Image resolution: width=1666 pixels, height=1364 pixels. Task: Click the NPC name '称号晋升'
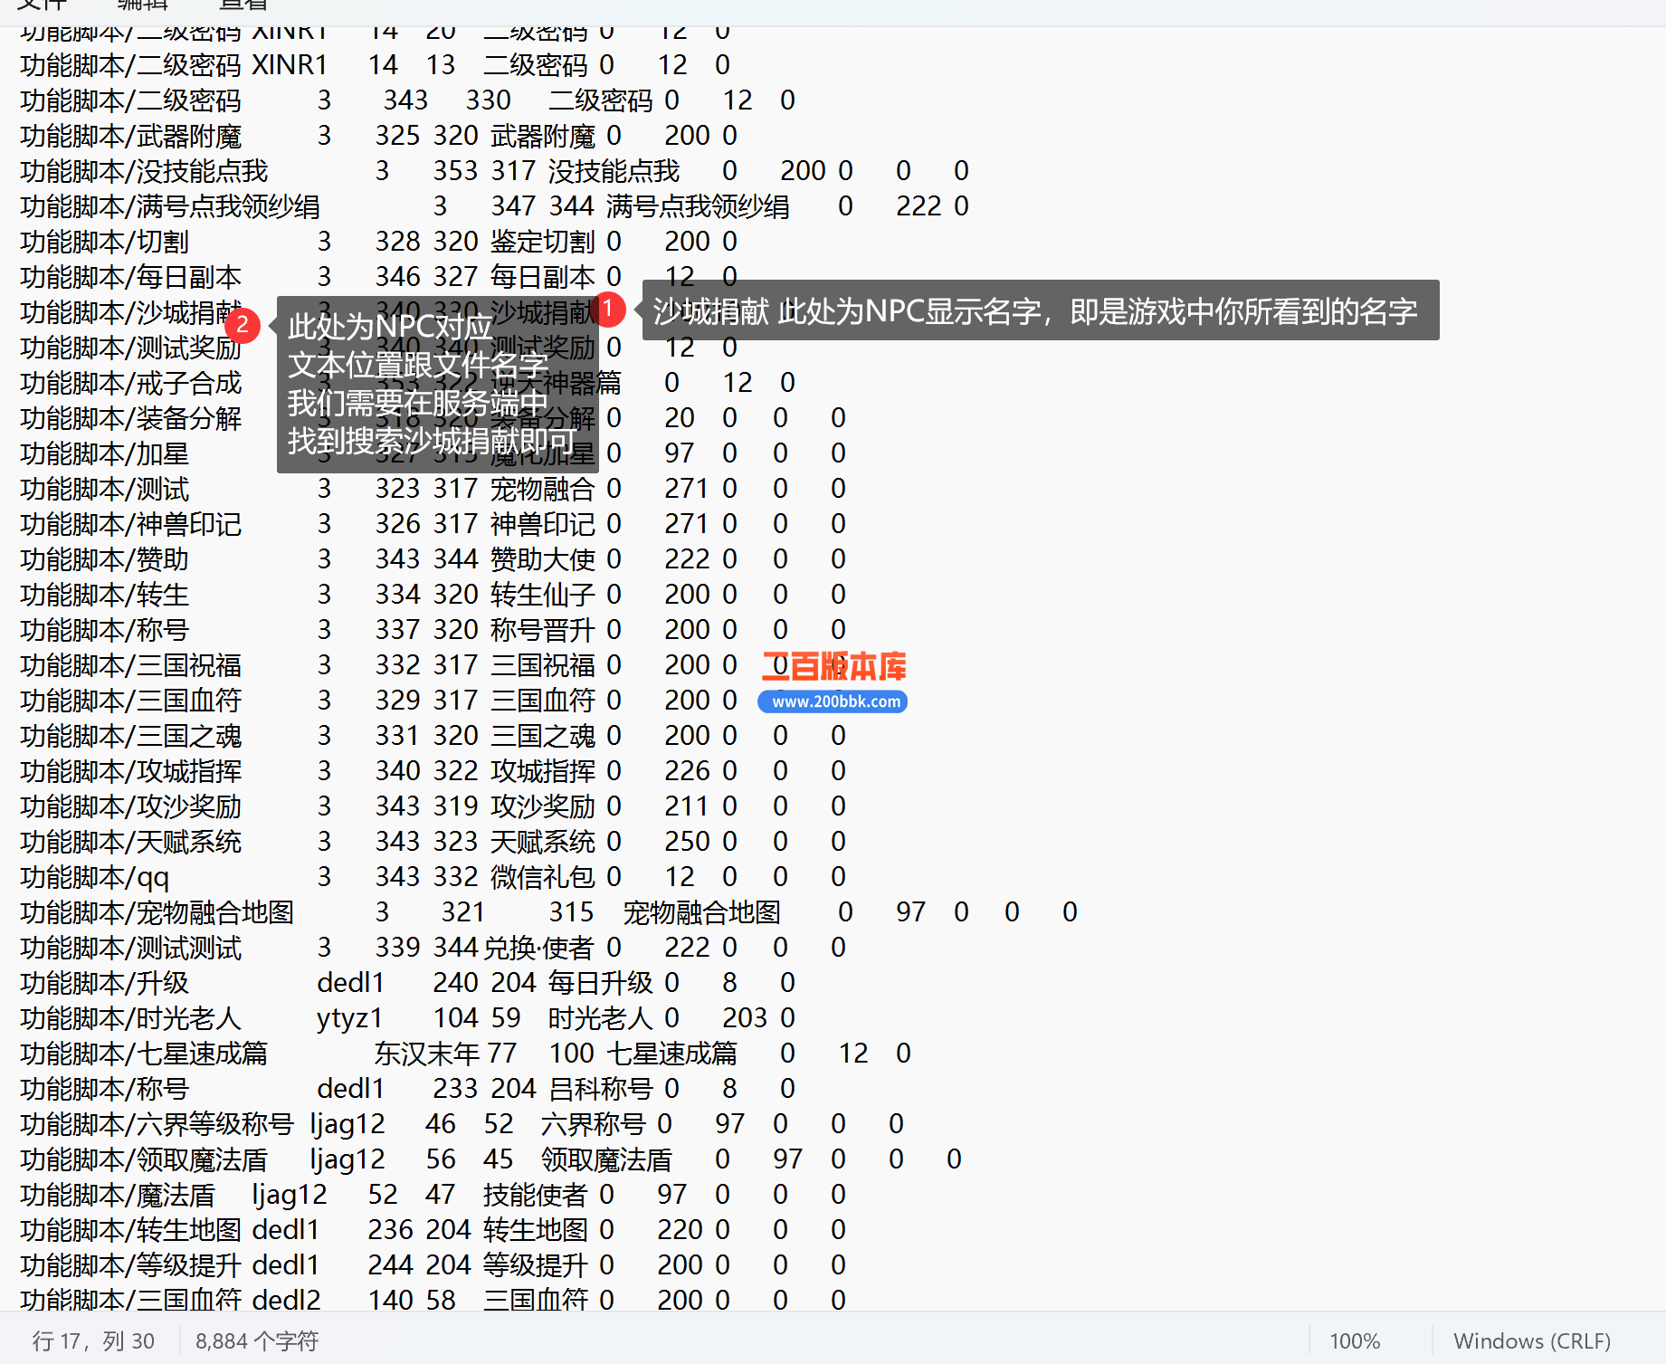[x=543, y=630]
